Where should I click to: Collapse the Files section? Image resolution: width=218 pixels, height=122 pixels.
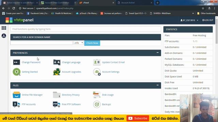tap(157, 85)
